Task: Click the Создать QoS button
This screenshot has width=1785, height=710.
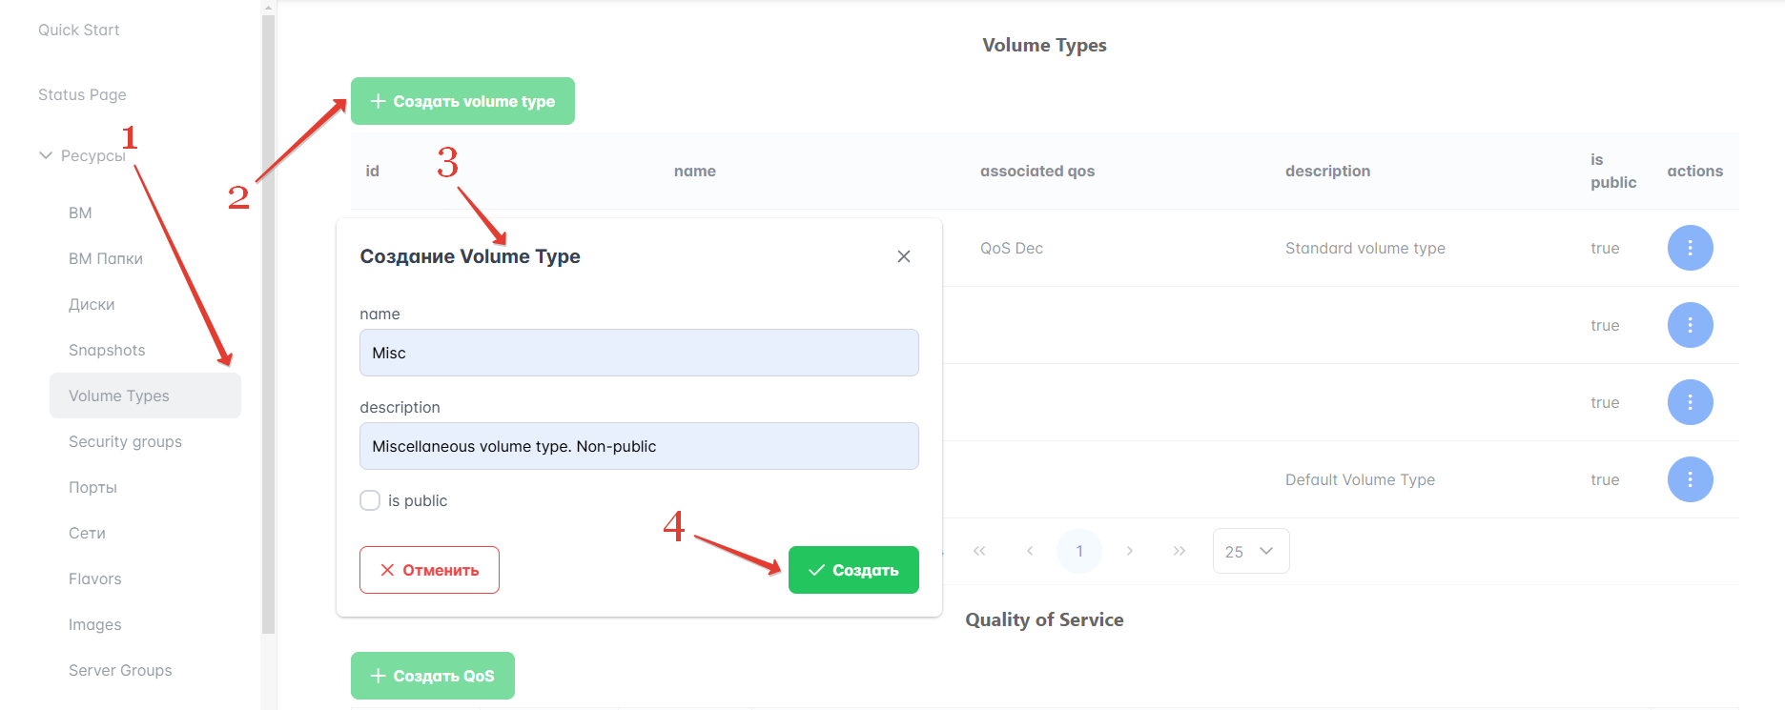Action: tap(432, 676)
